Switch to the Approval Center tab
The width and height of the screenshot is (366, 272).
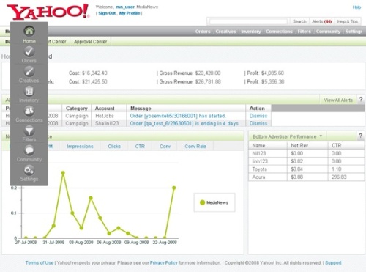pyautogui.click(x=90, y=42)
